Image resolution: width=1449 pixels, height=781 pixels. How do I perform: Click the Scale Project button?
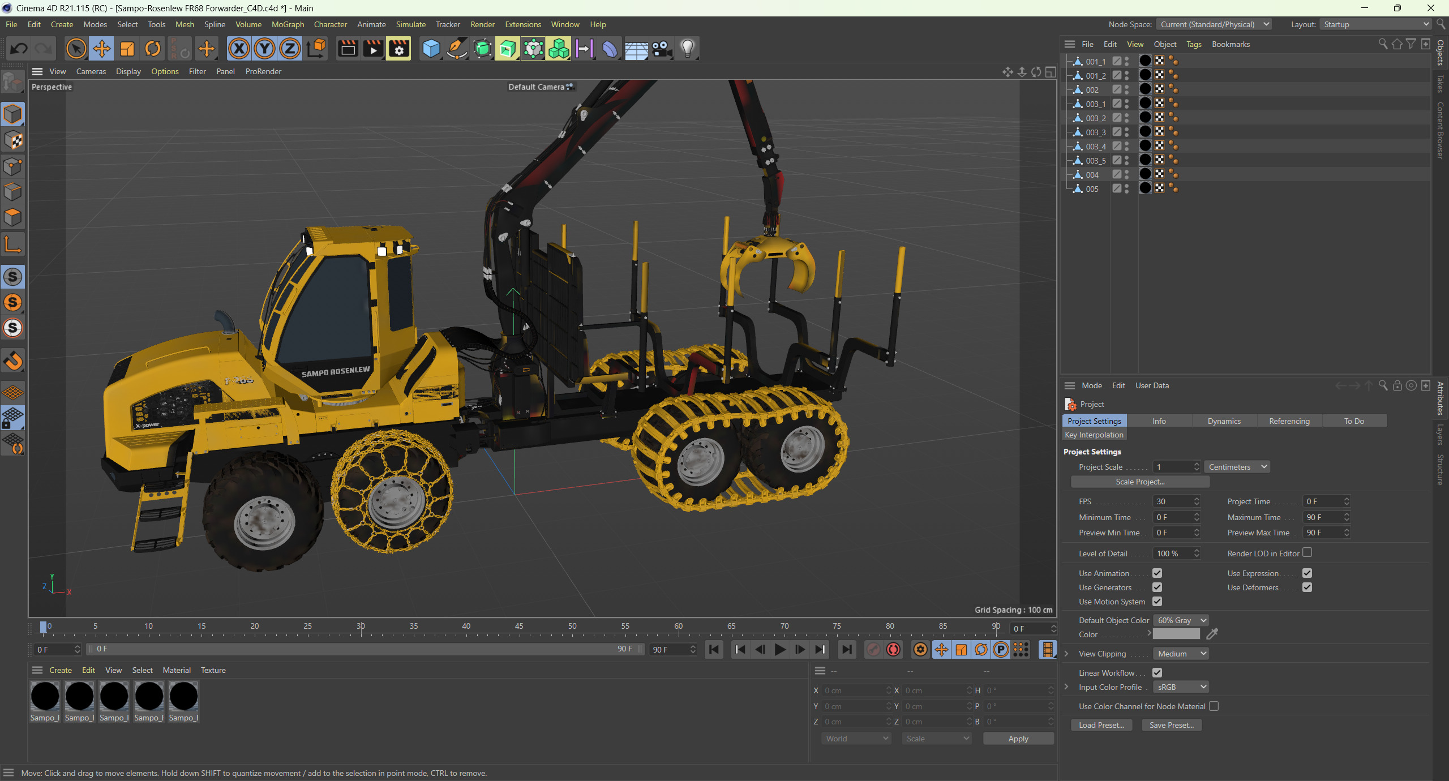(x=1140, y=482)
